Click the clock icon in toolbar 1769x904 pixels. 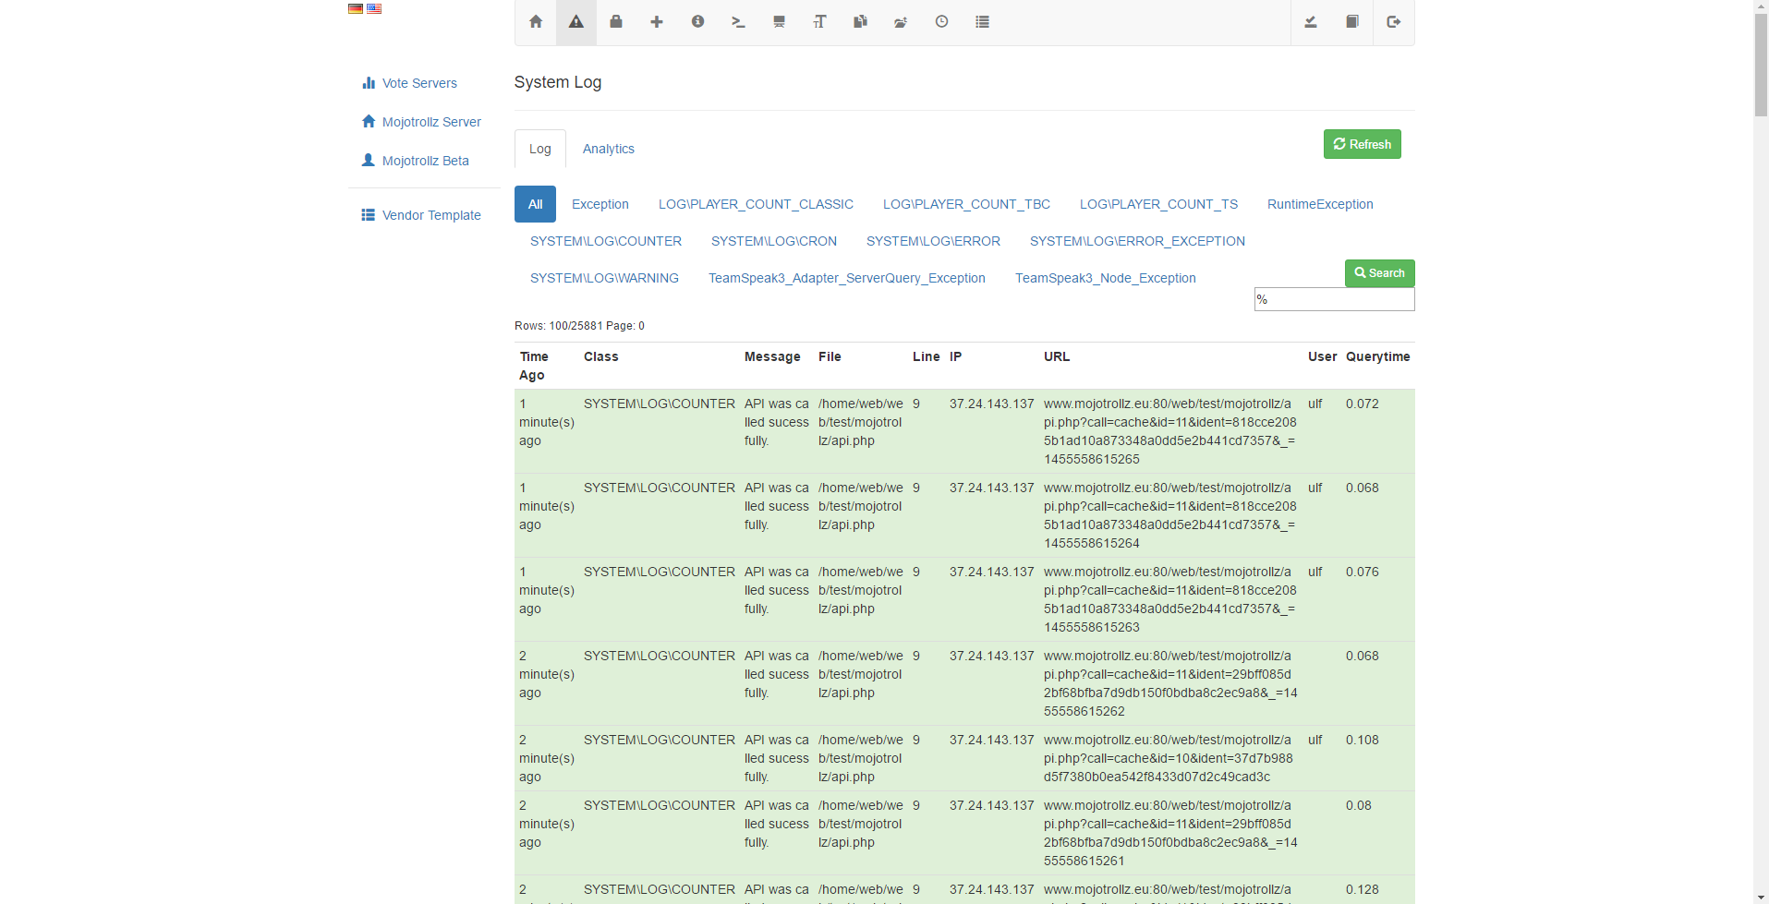coord(941,22)
